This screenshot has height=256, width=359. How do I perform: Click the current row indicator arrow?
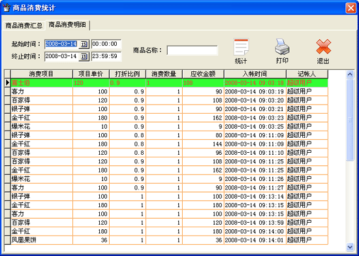(x=8, y=83)
